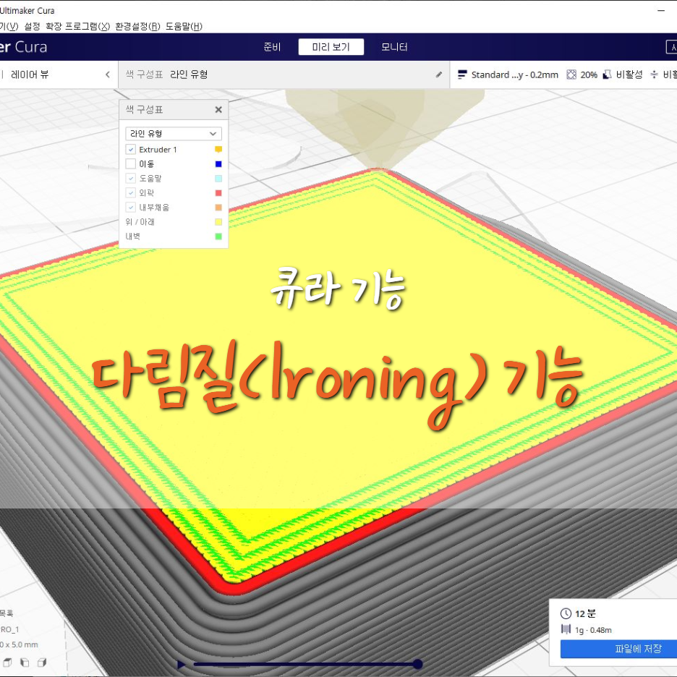
Task: Collapse the 레이어 뷰 view selector chevron
Action: 108,74
